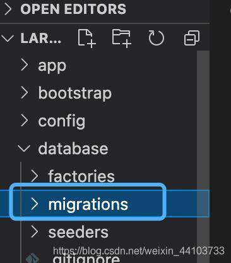The image size is (231, 263).
Task: Expand the migrations folder chevron
Action: click(x=35, y=204)
